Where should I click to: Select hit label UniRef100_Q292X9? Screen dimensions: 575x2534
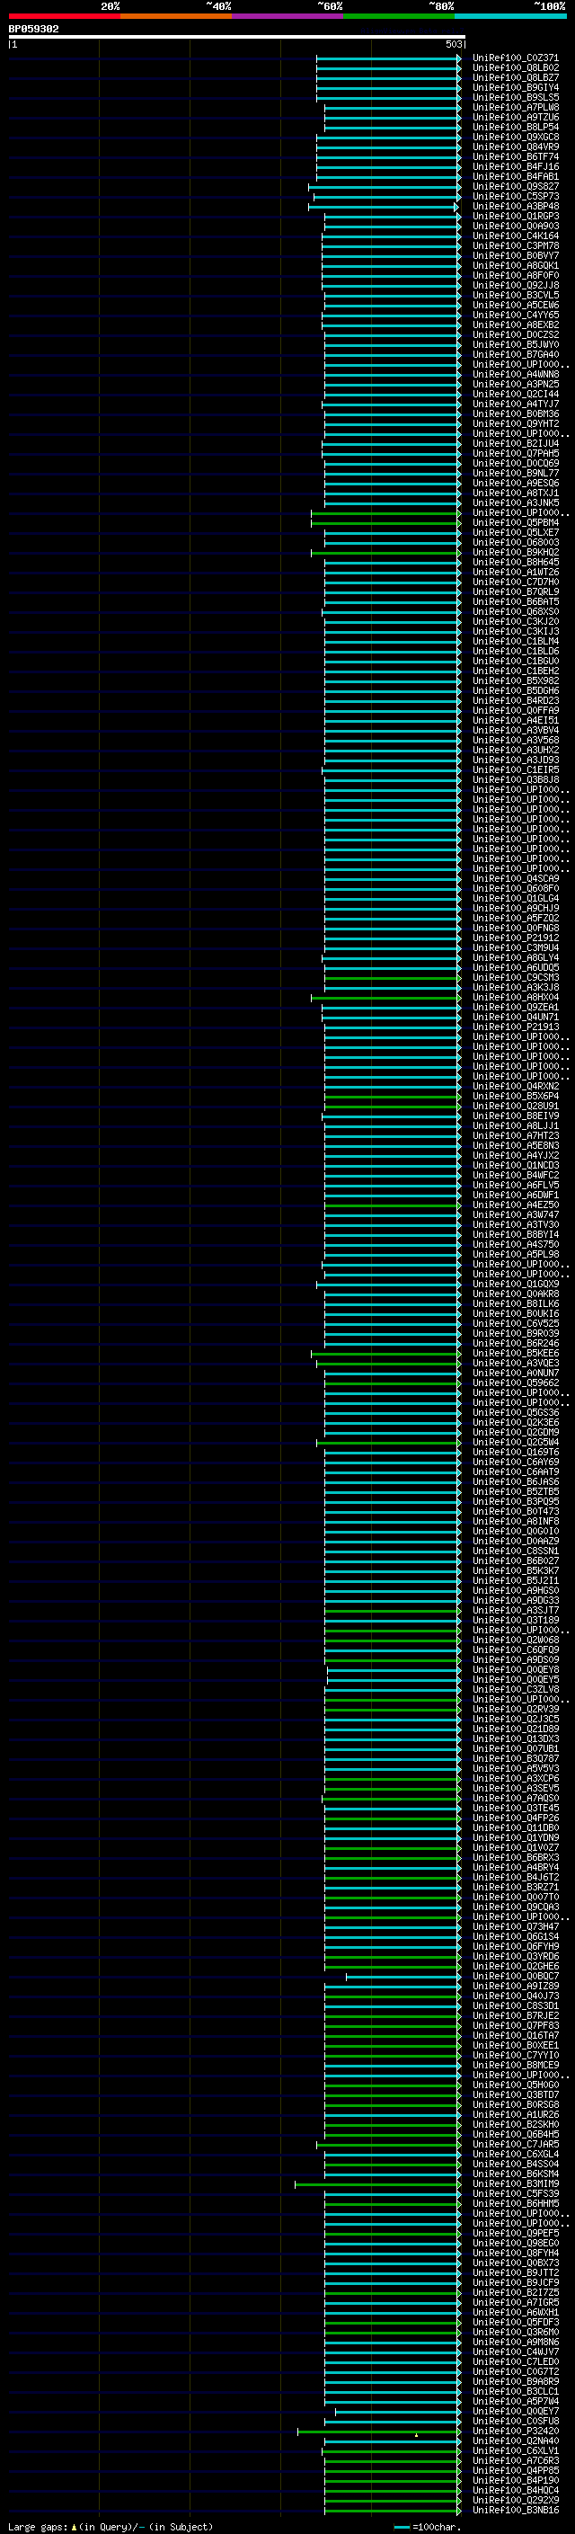[515, 2500]
